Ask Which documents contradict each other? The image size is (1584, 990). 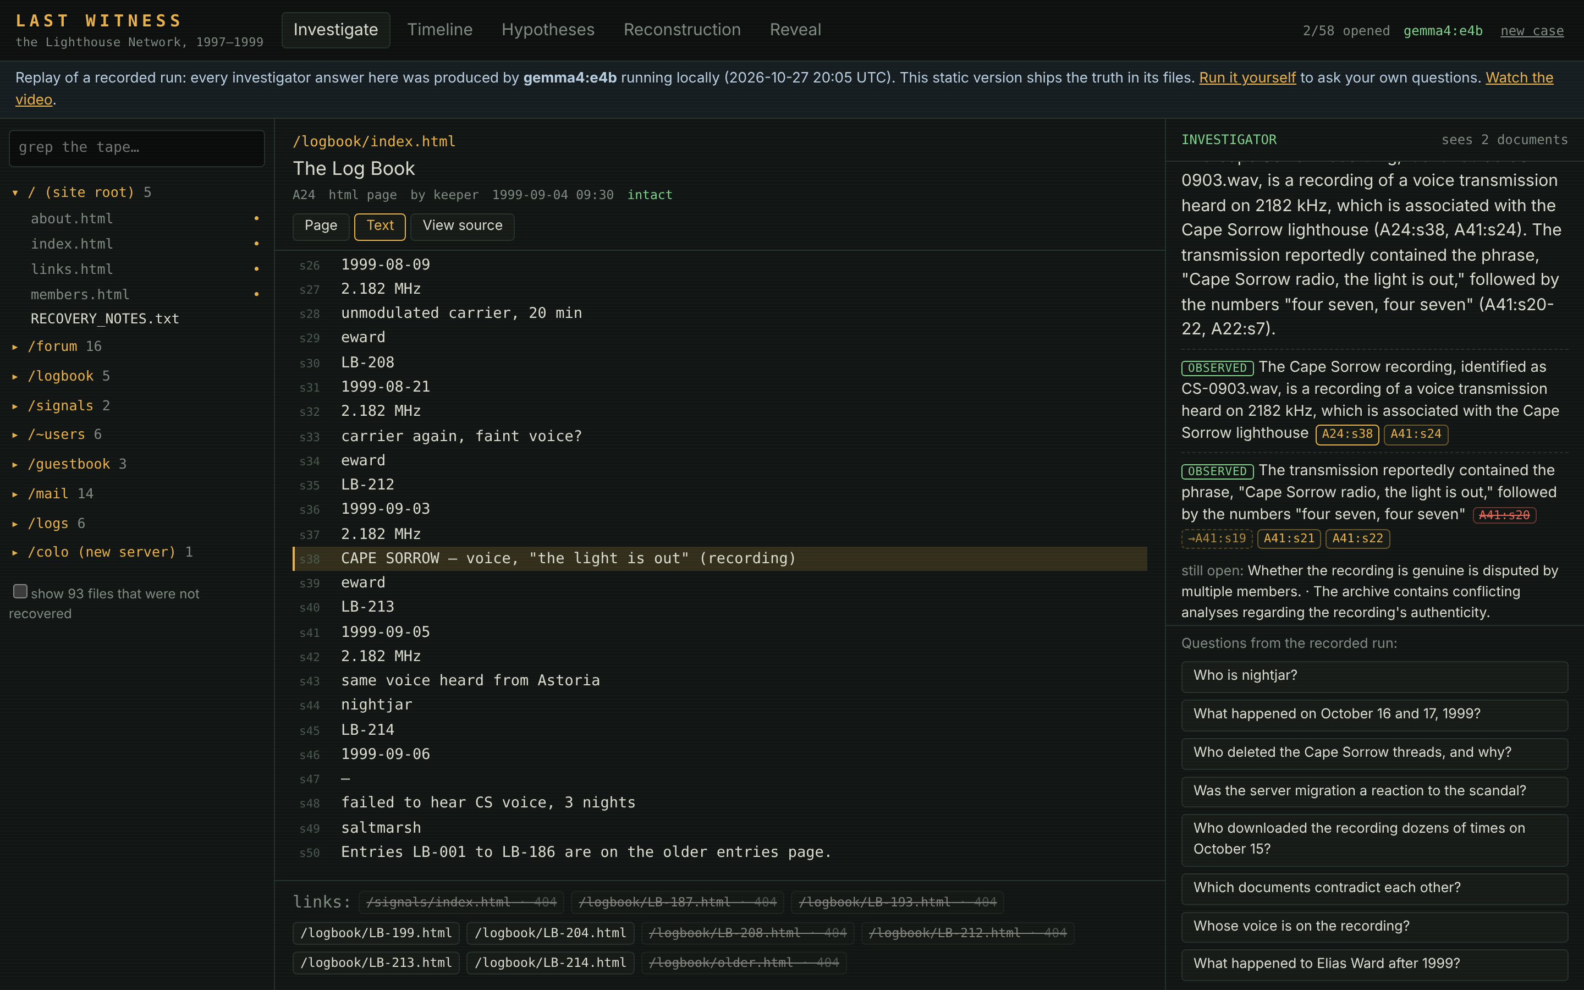click(1374, 888)
